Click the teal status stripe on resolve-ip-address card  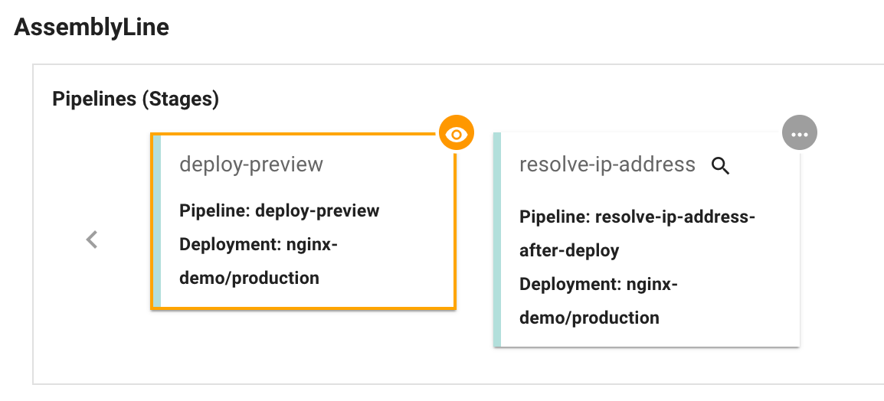coord(497,240)
